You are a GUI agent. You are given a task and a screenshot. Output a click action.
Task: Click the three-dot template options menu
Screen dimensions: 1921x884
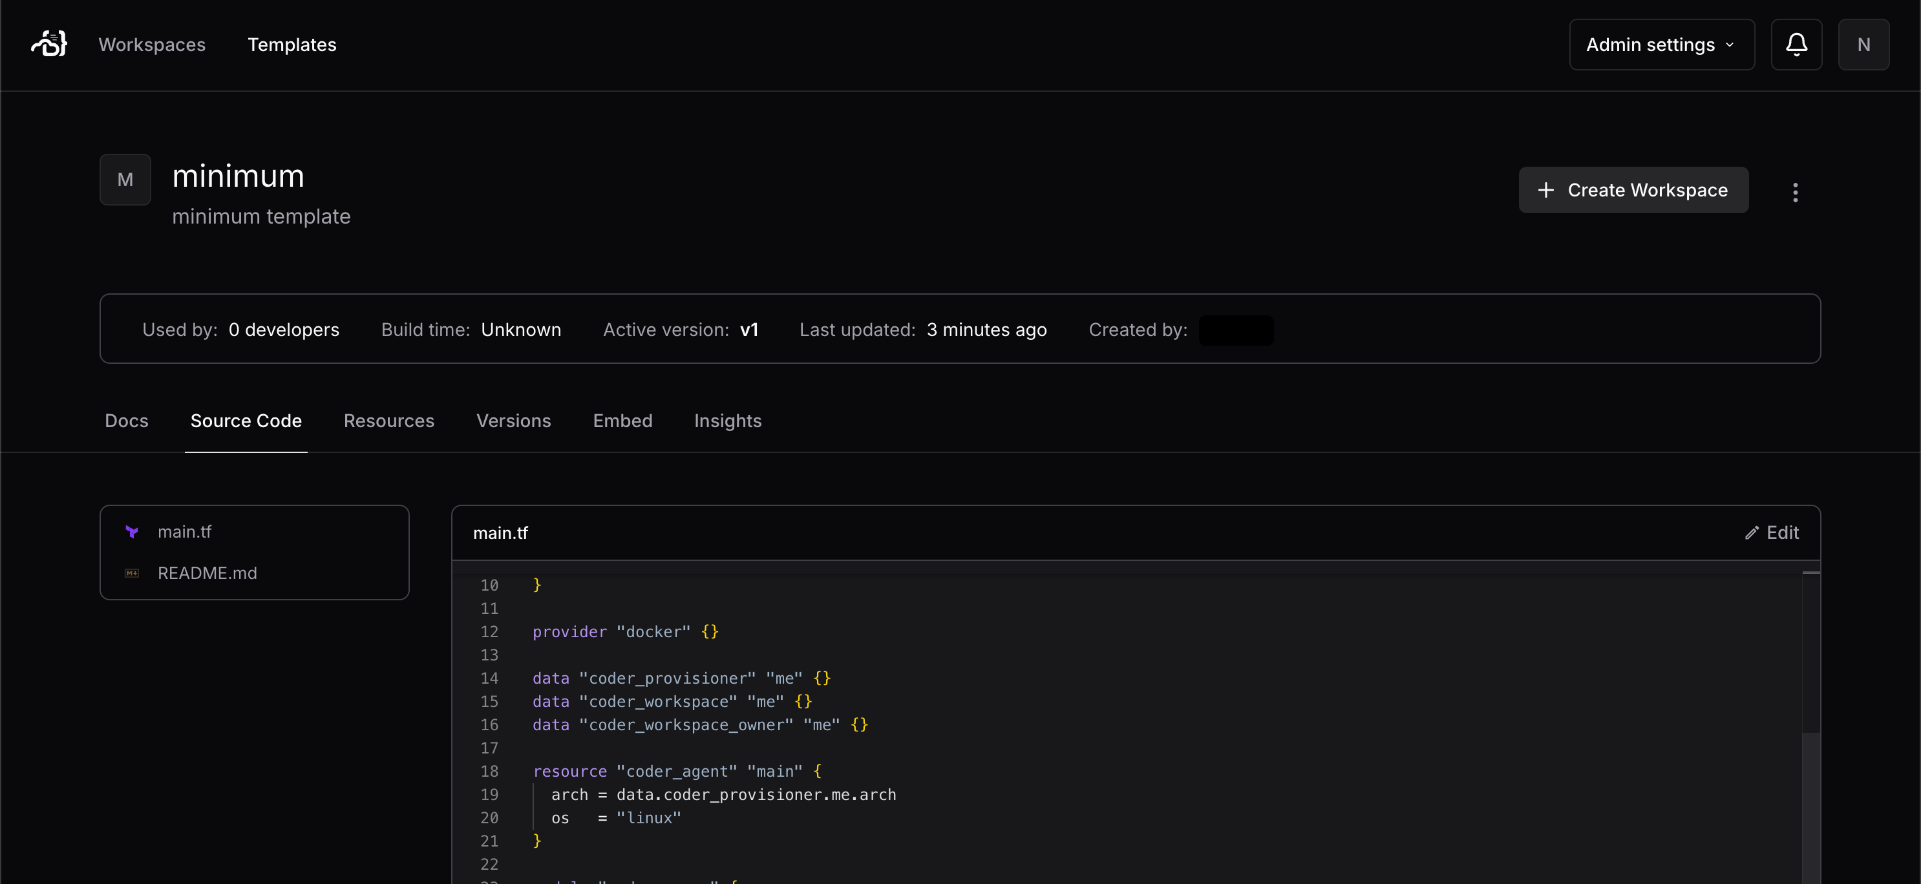pyautogui.click(x=1795, y=193)
